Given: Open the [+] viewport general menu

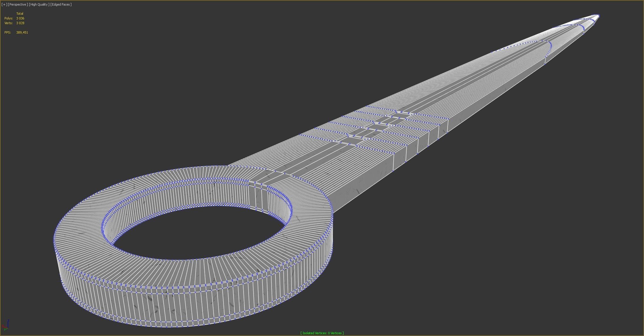Looking at the screenshot, I should [x=4, y=4].
